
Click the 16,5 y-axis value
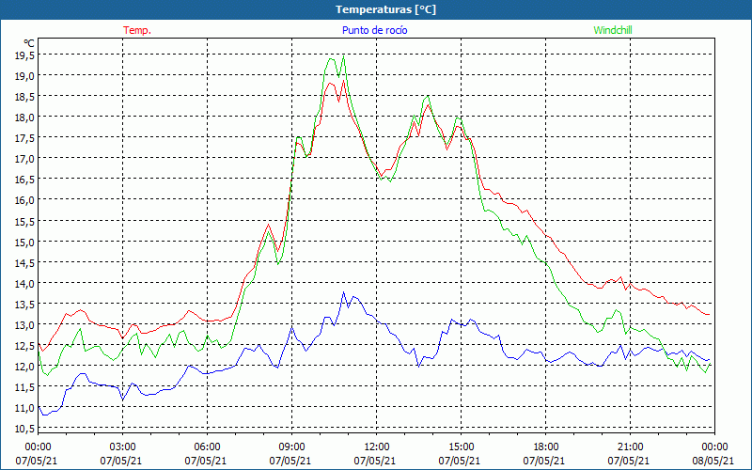tap(24, 180)
